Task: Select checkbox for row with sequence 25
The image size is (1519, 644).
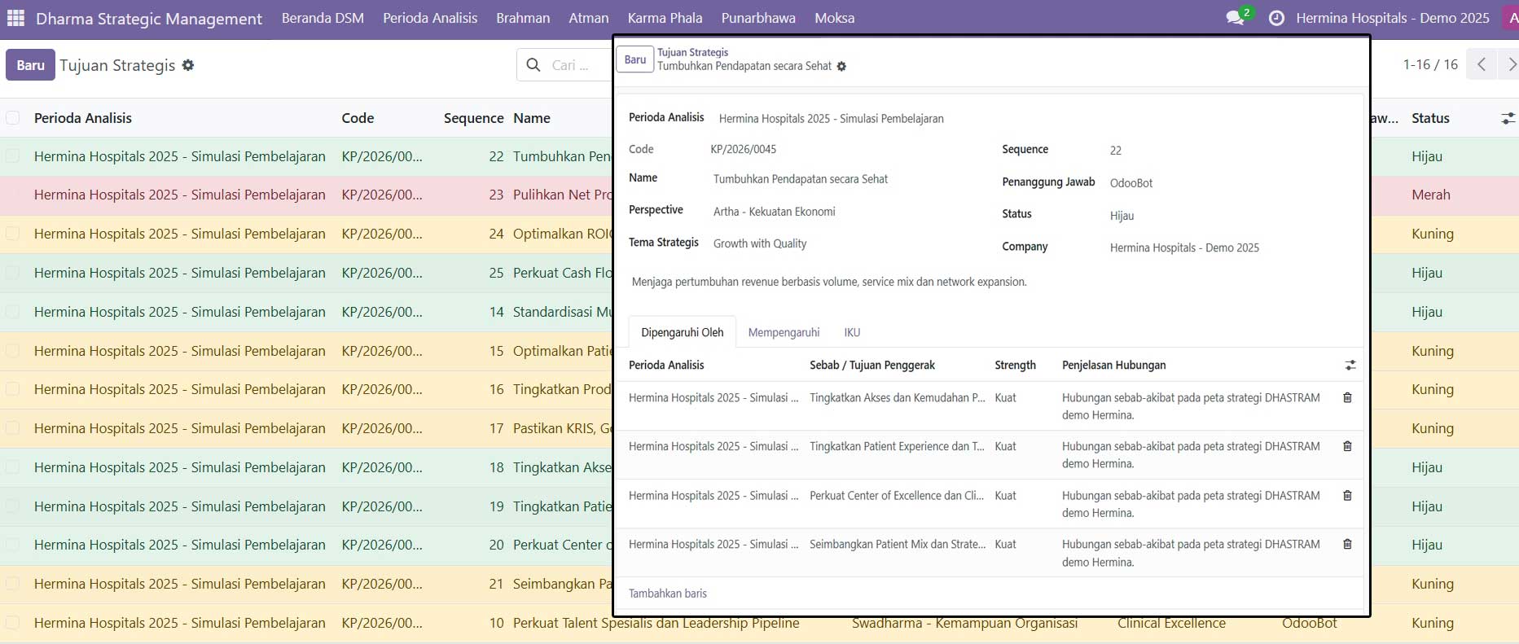Action: pos(13,273)
